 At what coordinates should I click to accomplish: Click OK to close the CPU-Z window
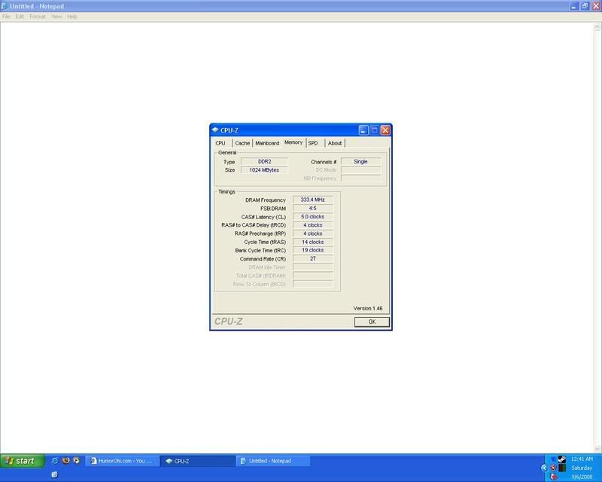pyautogui.click(x=370, y=322)
